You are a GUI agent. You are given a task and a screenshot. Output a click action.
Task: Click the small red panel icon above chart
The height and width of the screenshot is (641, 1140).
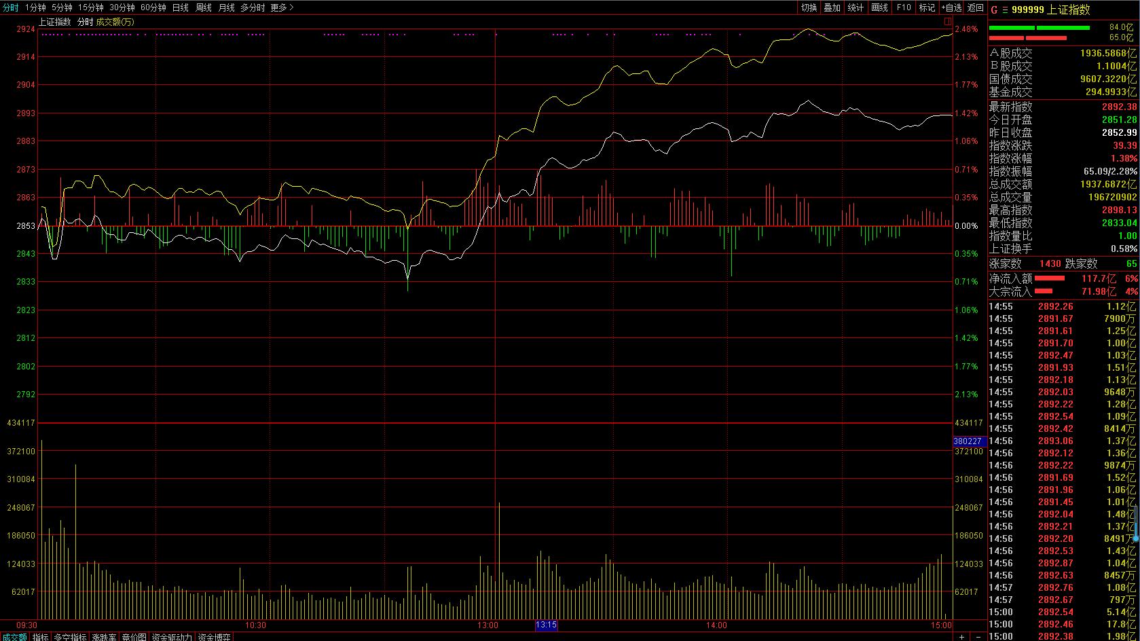click(x=948, y=22)
